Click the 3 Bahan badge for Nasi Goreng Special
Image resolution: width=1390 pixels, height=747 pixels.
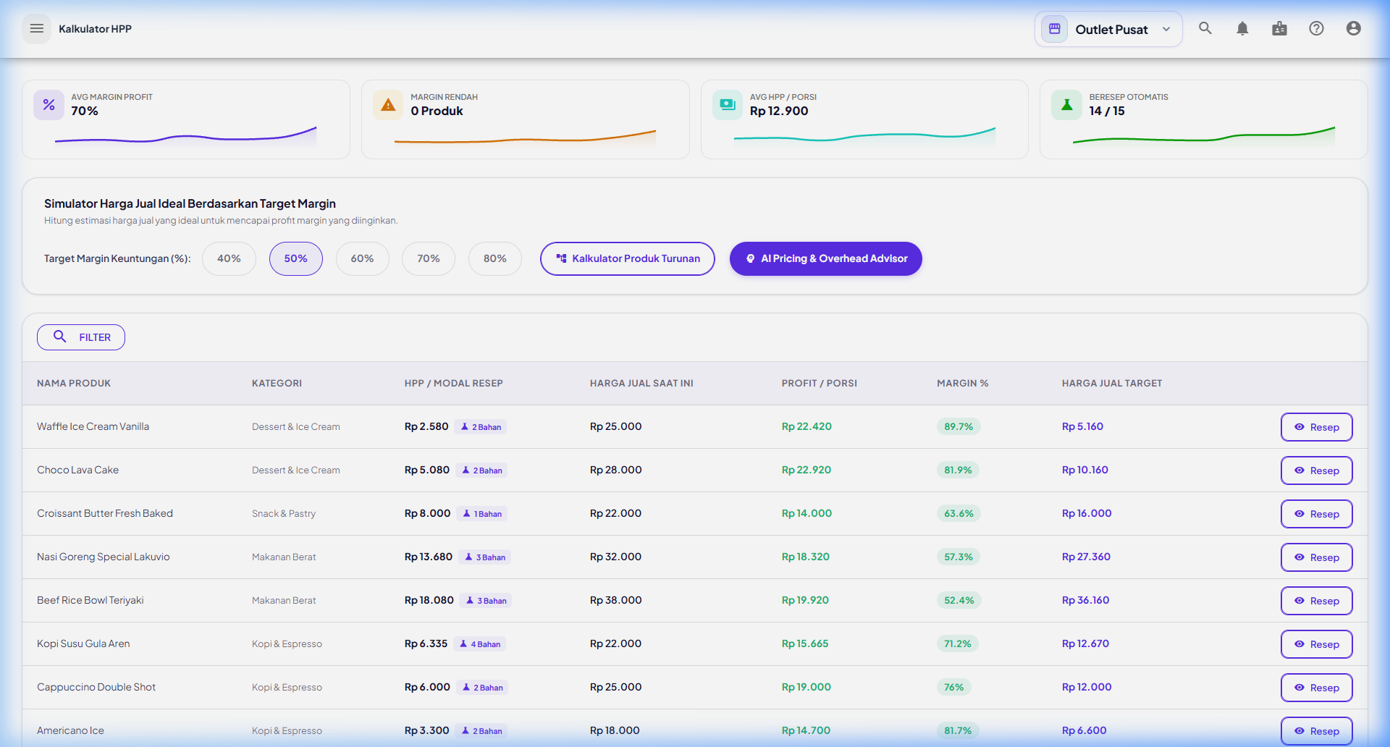486,557
